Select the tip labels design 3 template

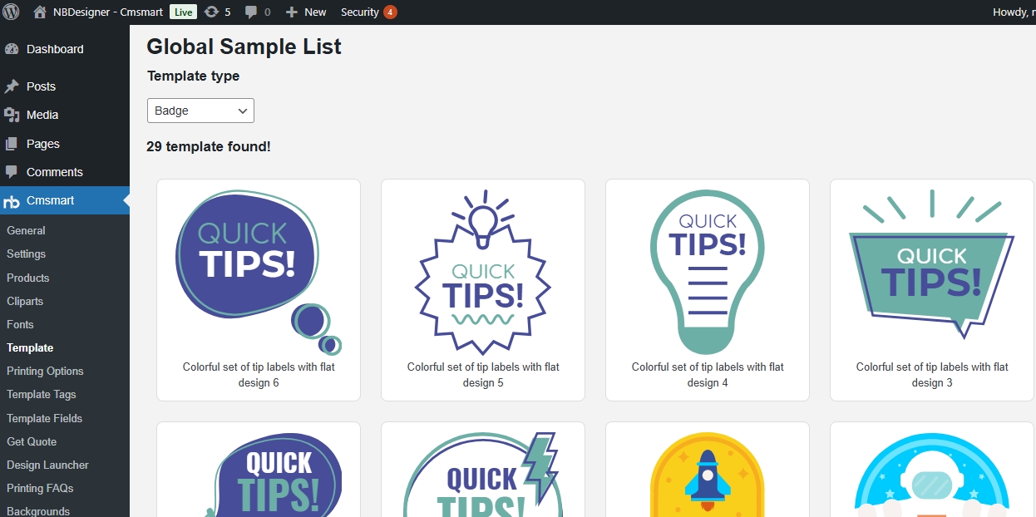(931, 274)
